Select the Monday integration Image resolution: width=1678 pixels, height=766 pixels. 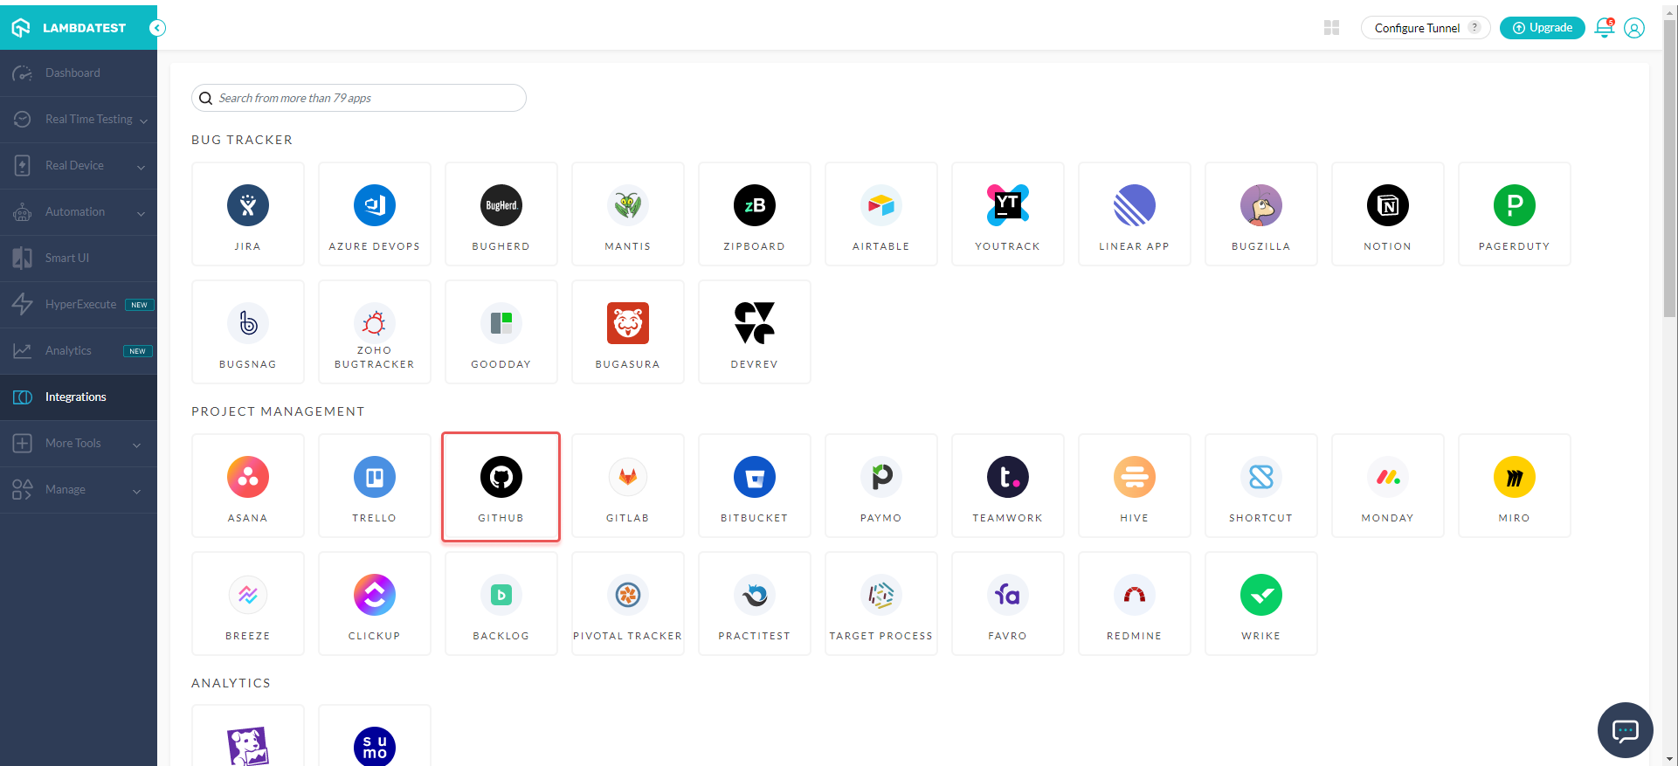coord(1388,486)
